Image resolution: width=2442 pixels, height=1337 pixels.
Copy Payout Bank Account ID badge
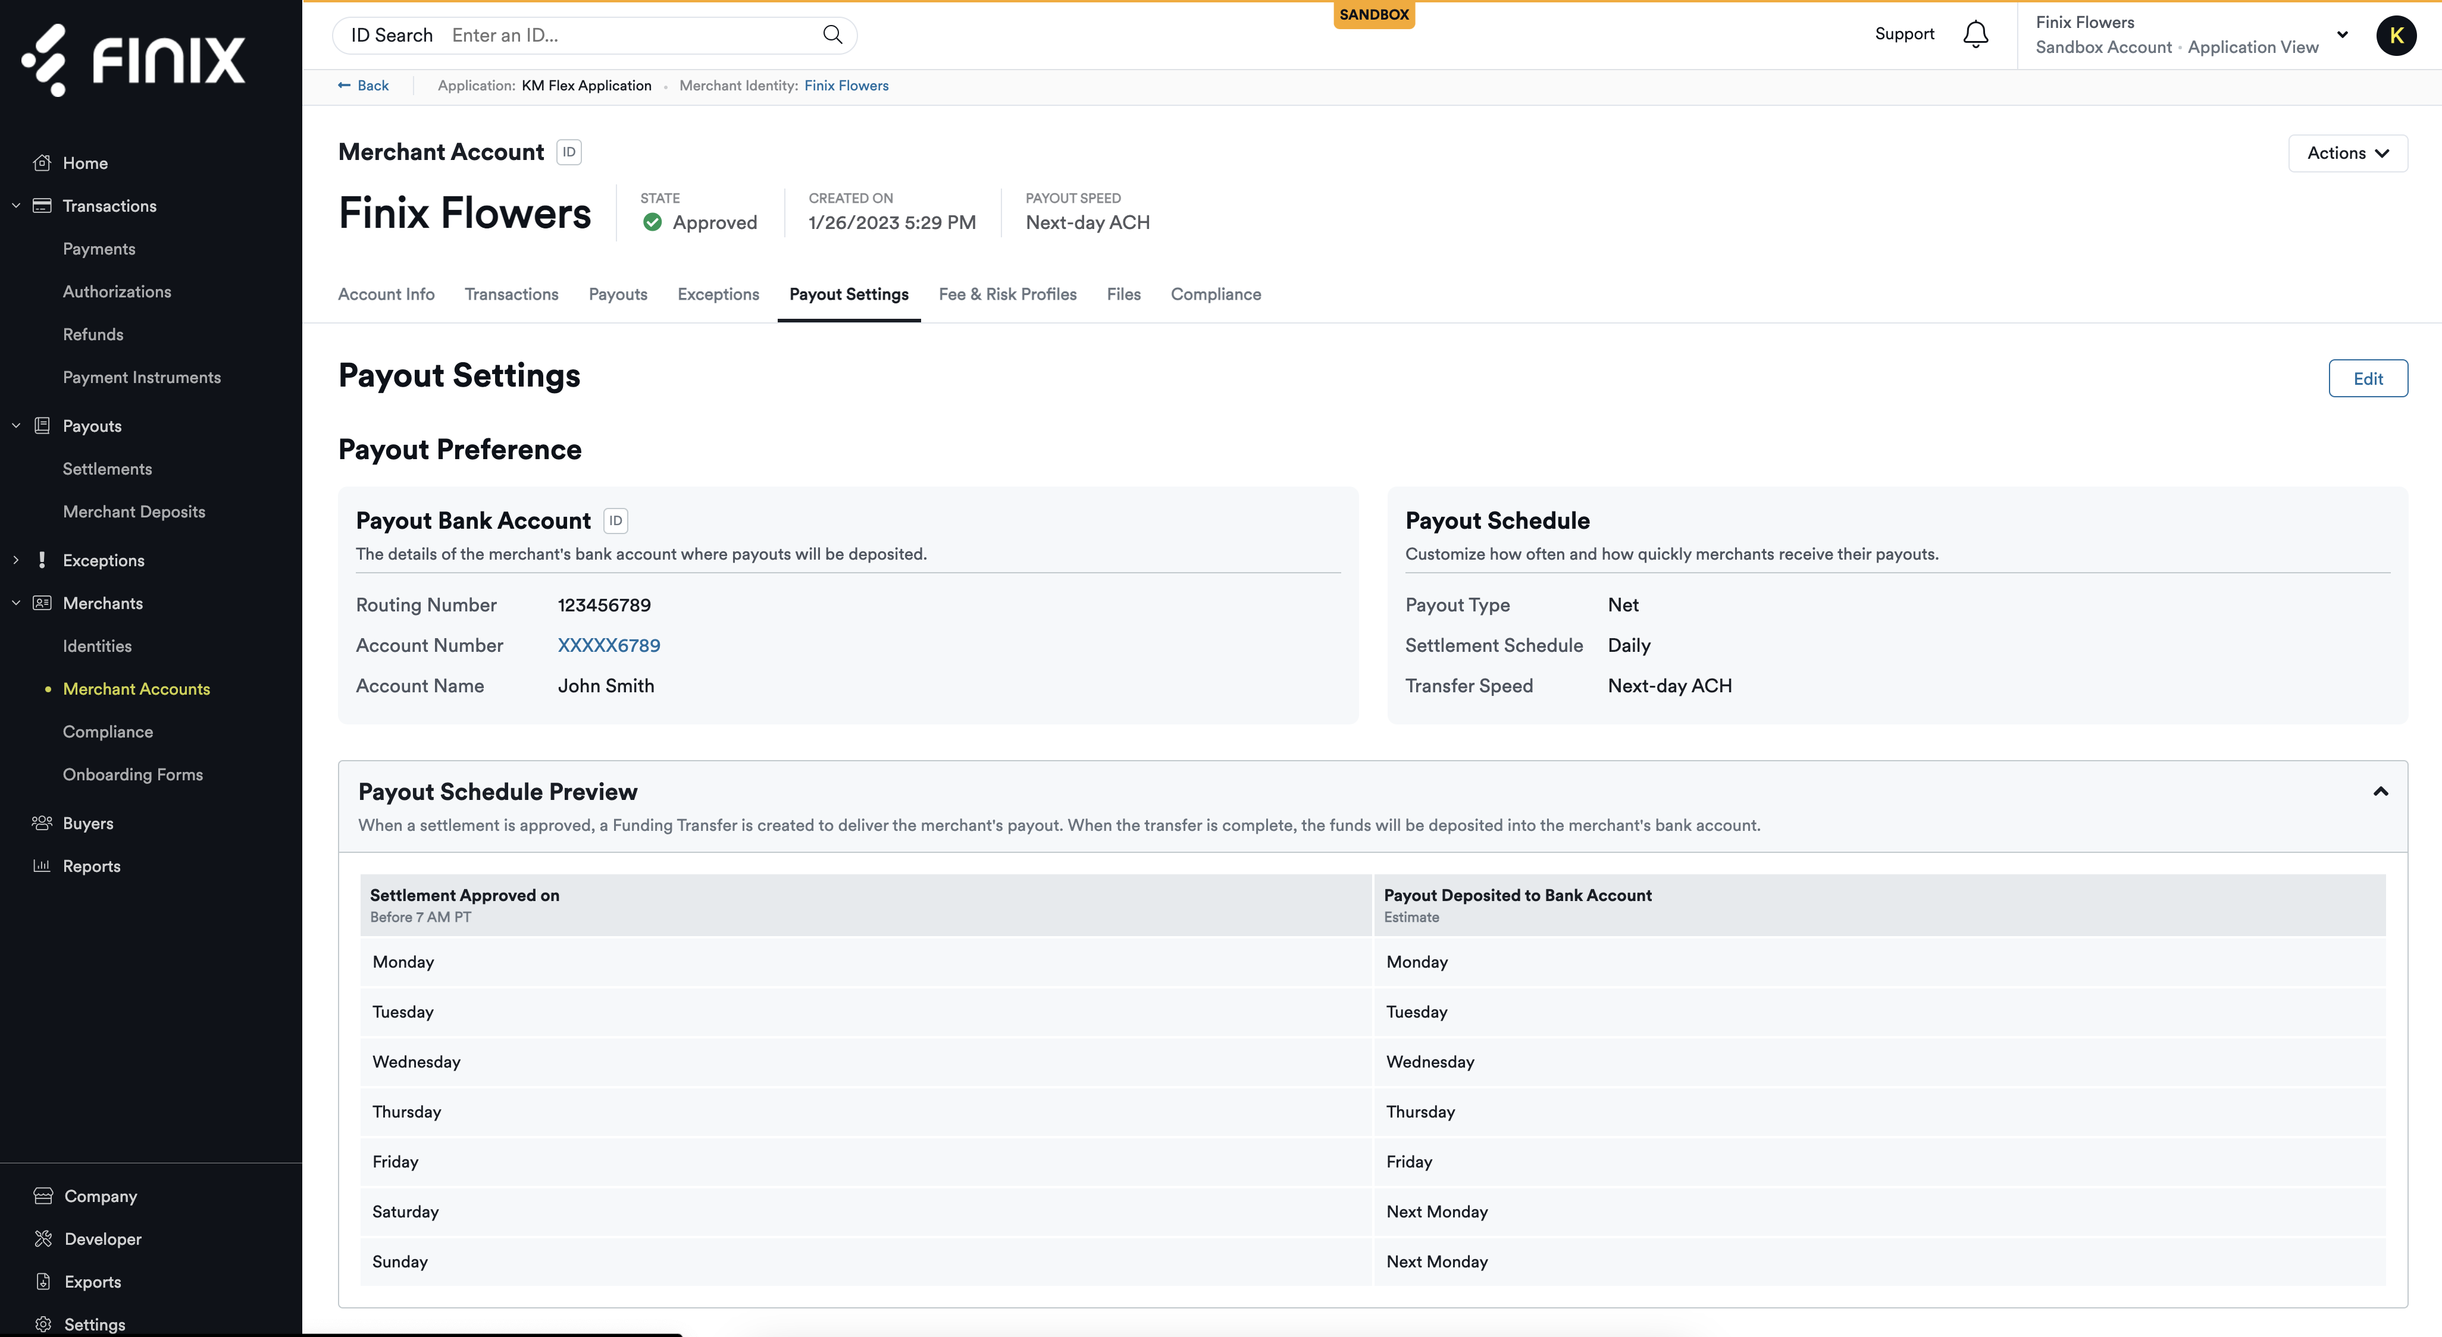coord(615,520)
